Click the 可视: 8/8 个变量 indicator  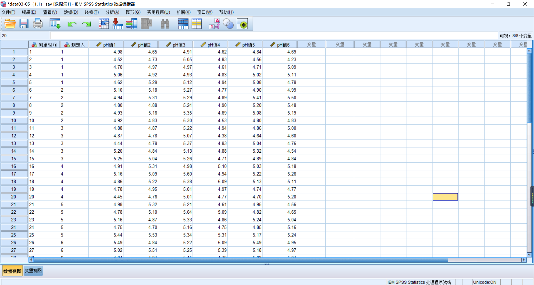coord(515,36)
